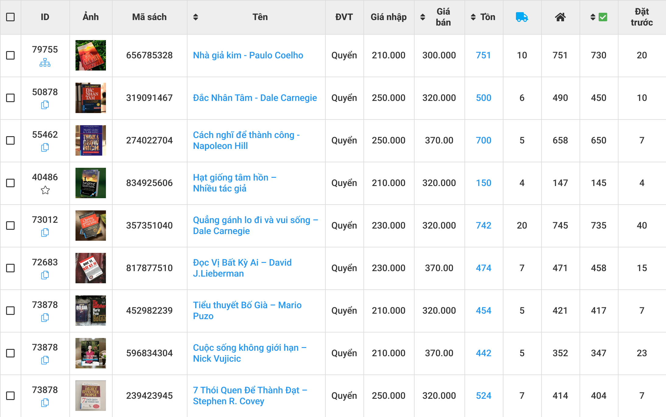The height and width of the screenshot is (417, 666).
Task: Select the checkbox for Đắc Nhân Tâm row
Action: pyautogui.click(x=10, y=98)
